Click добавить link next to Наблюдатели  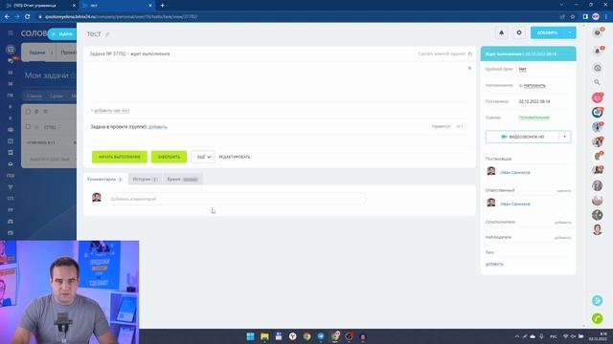(x=563, y=238)
